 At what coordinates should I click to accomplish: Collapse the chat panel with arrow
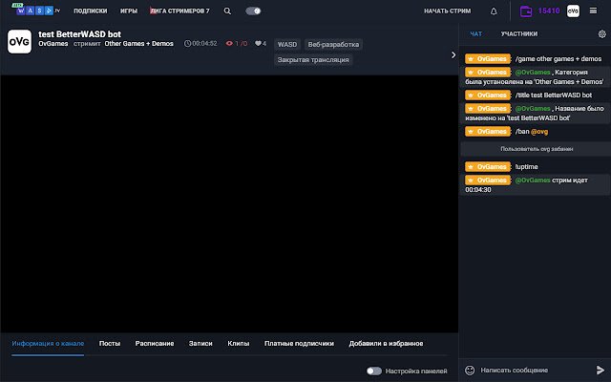pyautogui.click(x=453, y=55)
